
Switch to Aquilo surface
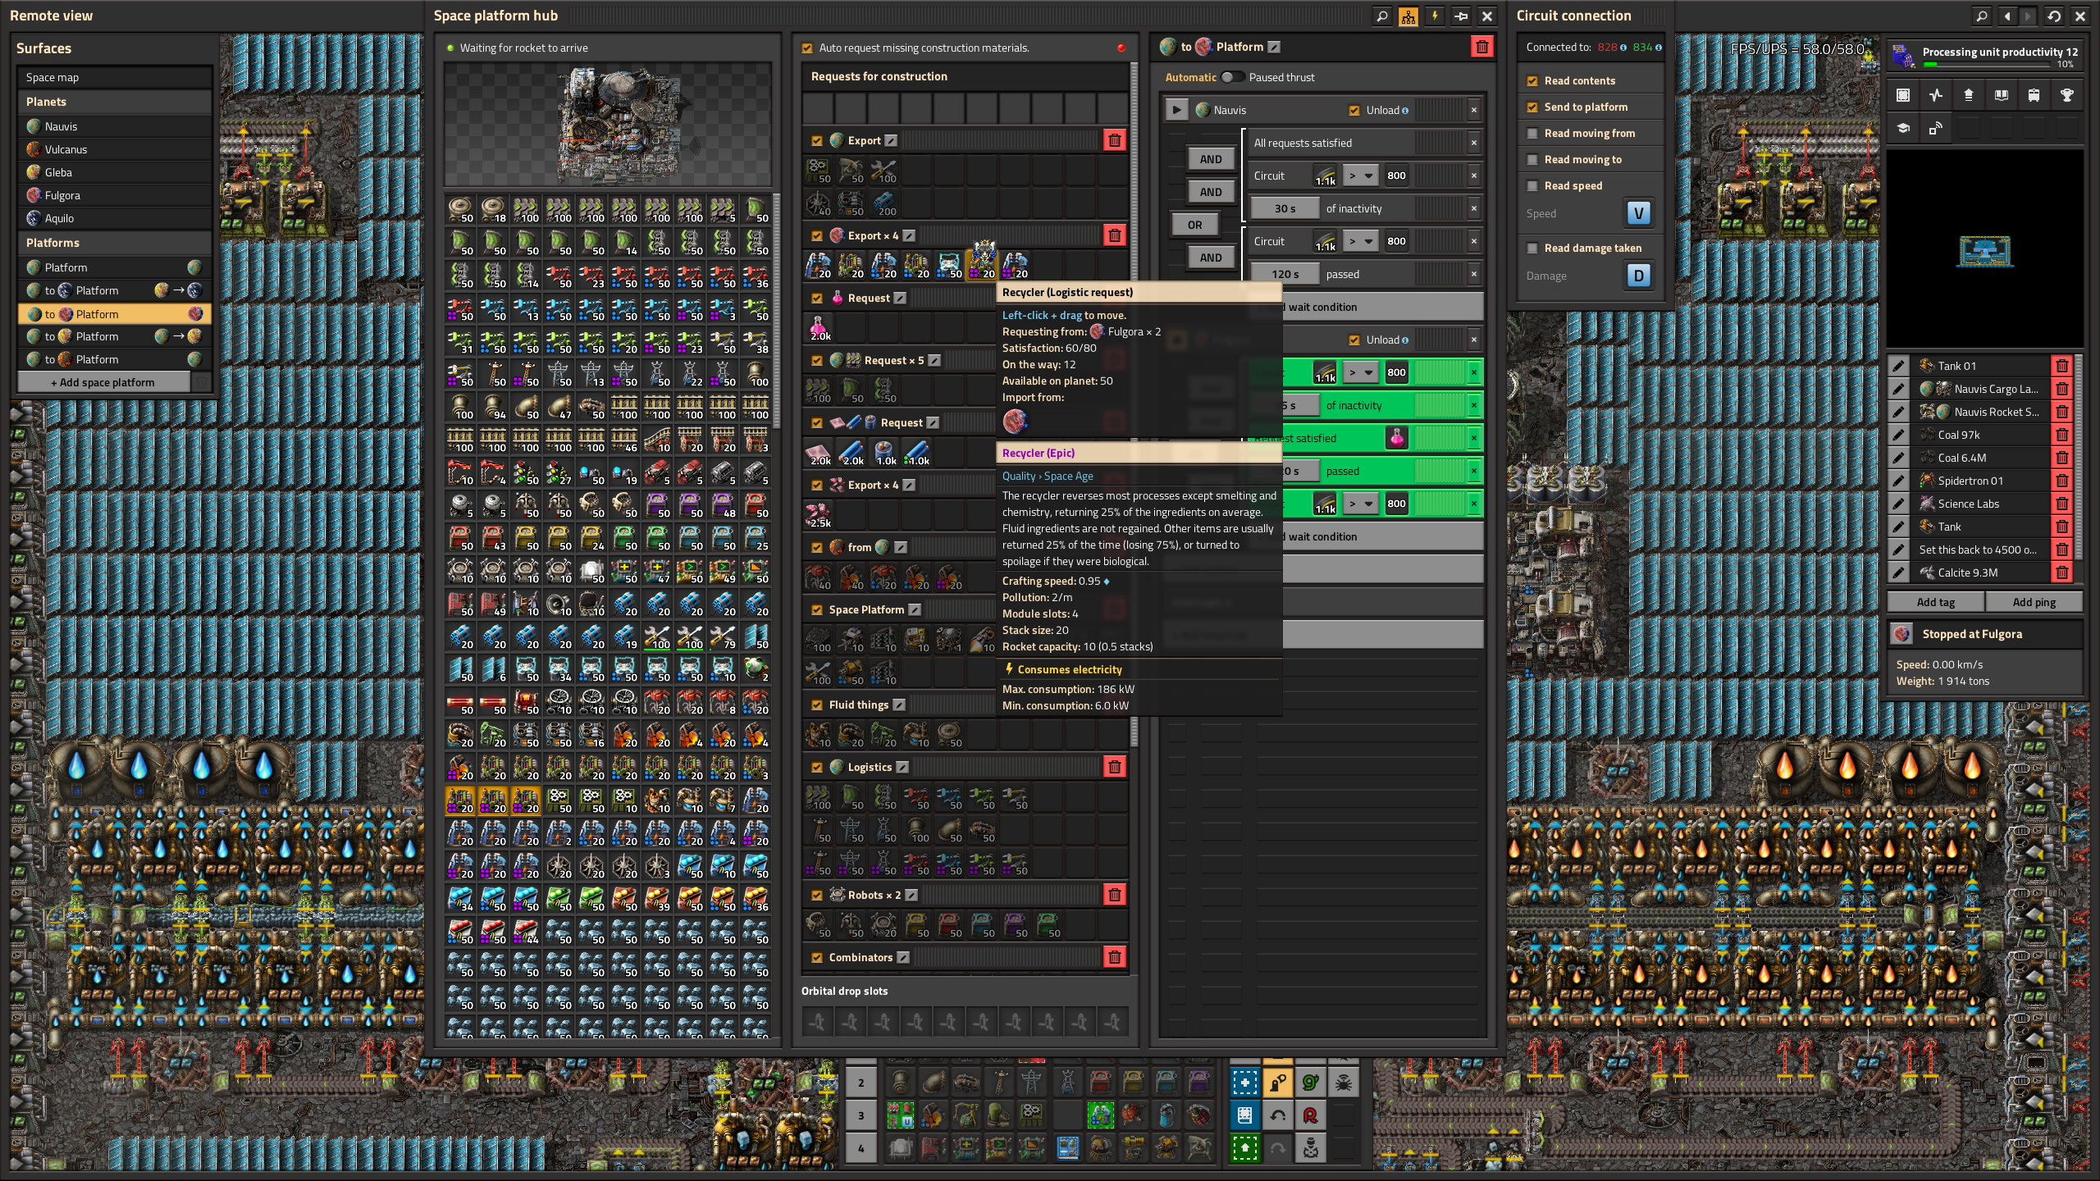tap(115, 218)
